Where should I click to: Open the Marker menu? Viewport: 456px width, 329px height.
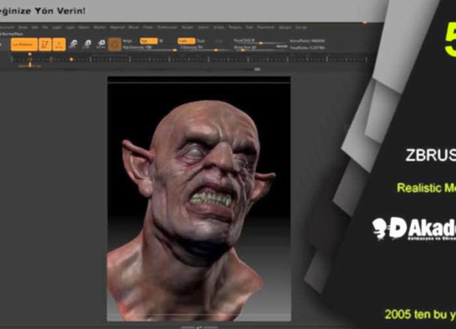[100, 27]
